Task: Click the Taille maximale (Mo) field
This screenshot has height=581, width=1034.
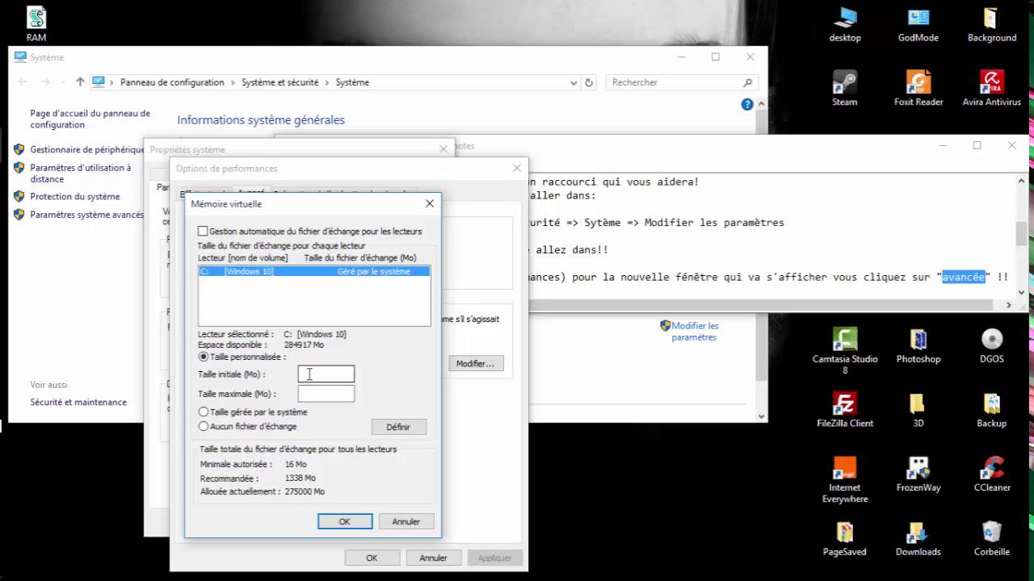Action: click(x=326, y=394)
